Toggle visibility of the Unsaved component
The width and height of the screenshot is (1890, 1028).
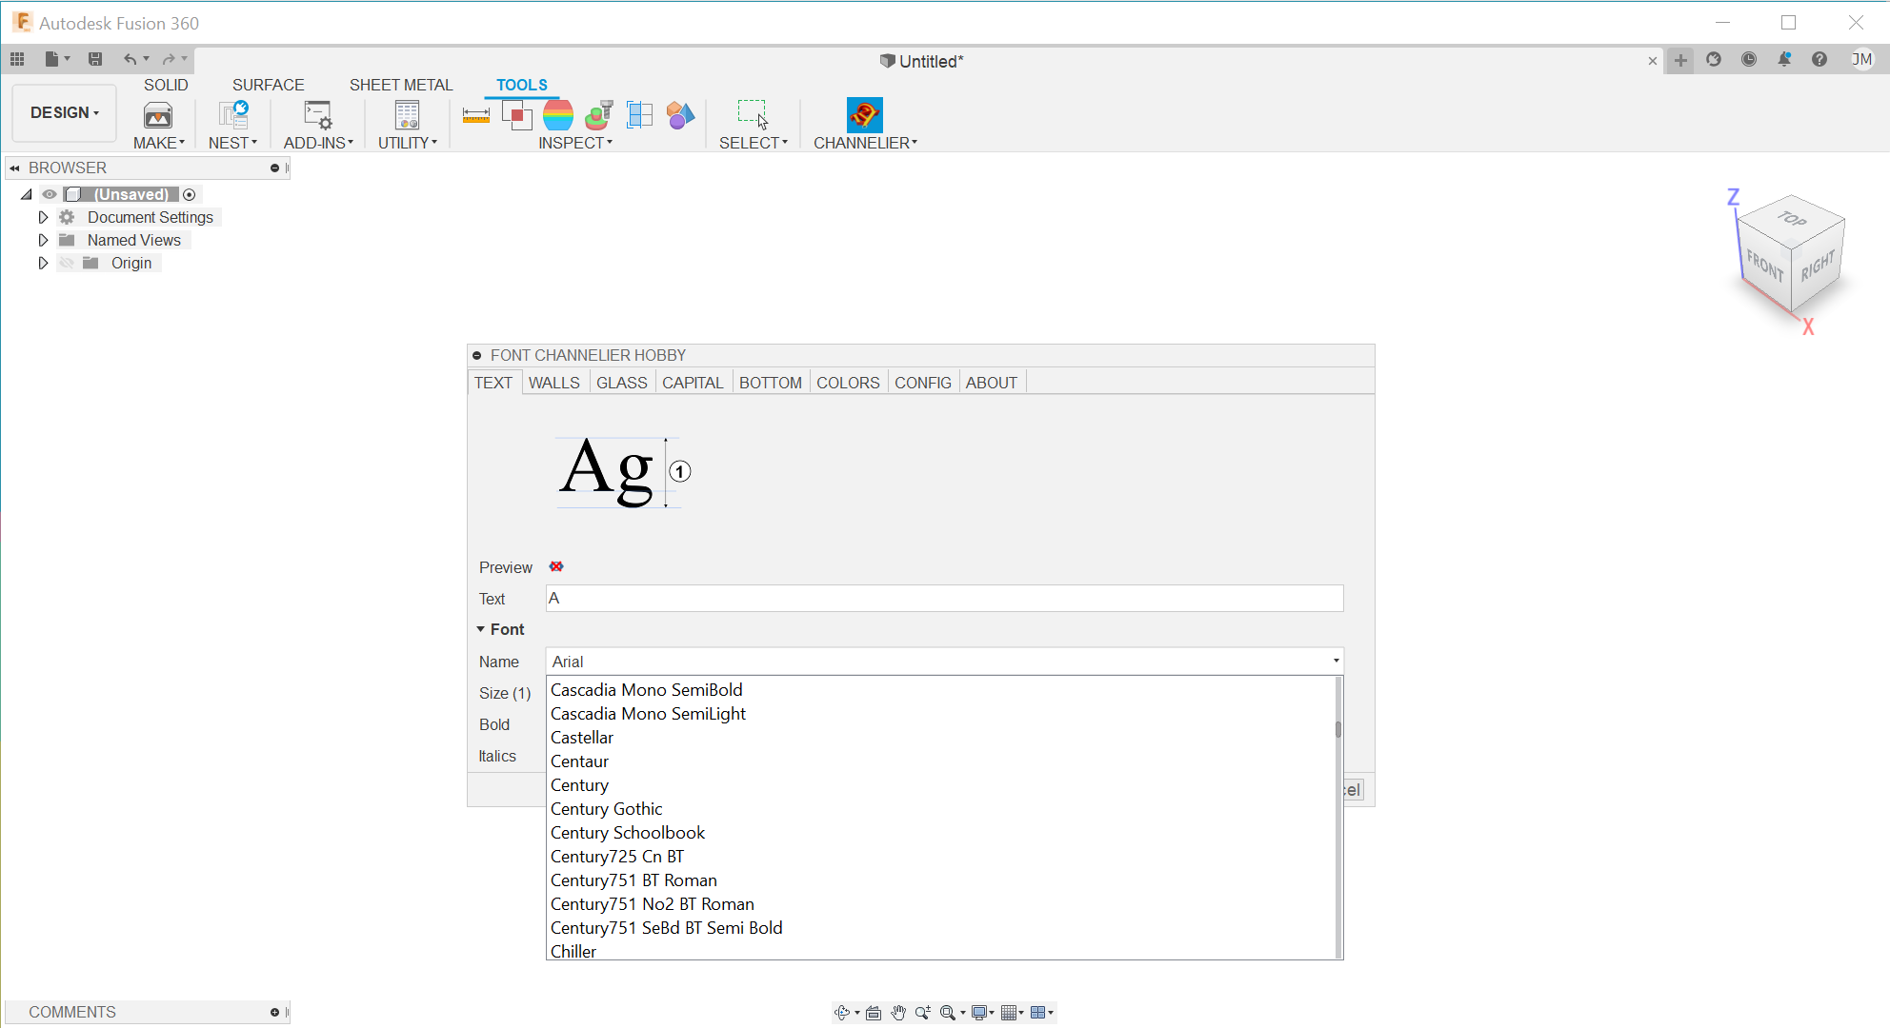[x=50, y=194]
